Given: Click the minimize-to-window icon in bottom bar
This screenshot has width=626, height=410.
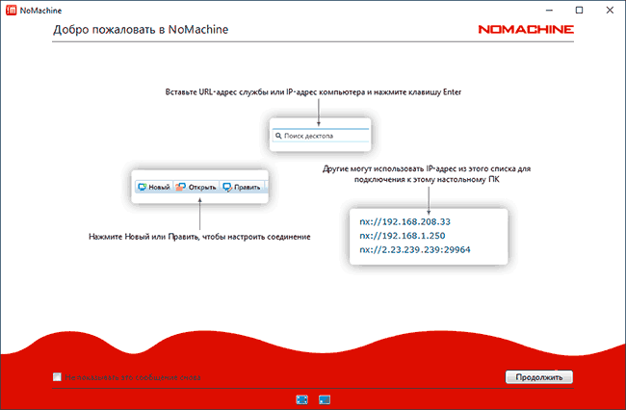Looking at the screenshot, I should point(325,399).
